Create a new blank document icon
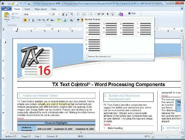 (17, 4)
